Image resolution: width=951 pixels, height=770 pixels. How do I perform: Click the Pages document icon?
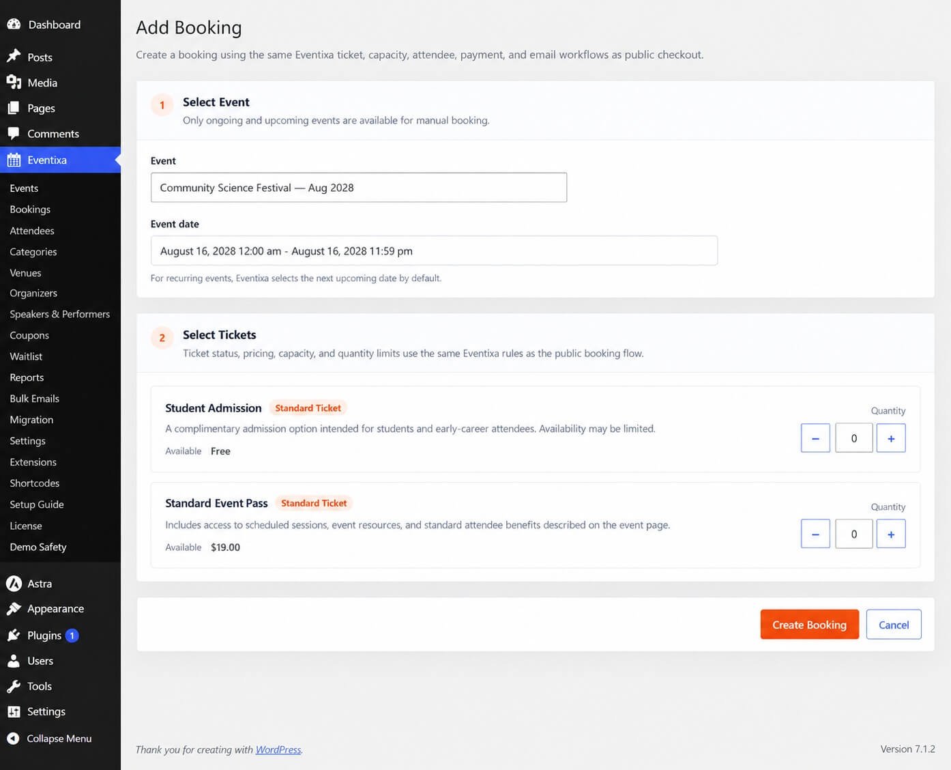(x=14, y=108)
